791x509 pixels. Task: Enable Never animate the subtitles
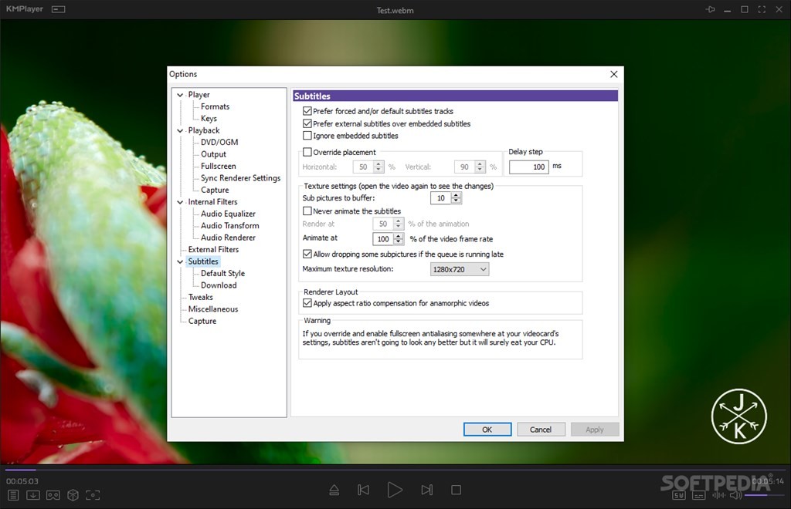tap(307, 211)
